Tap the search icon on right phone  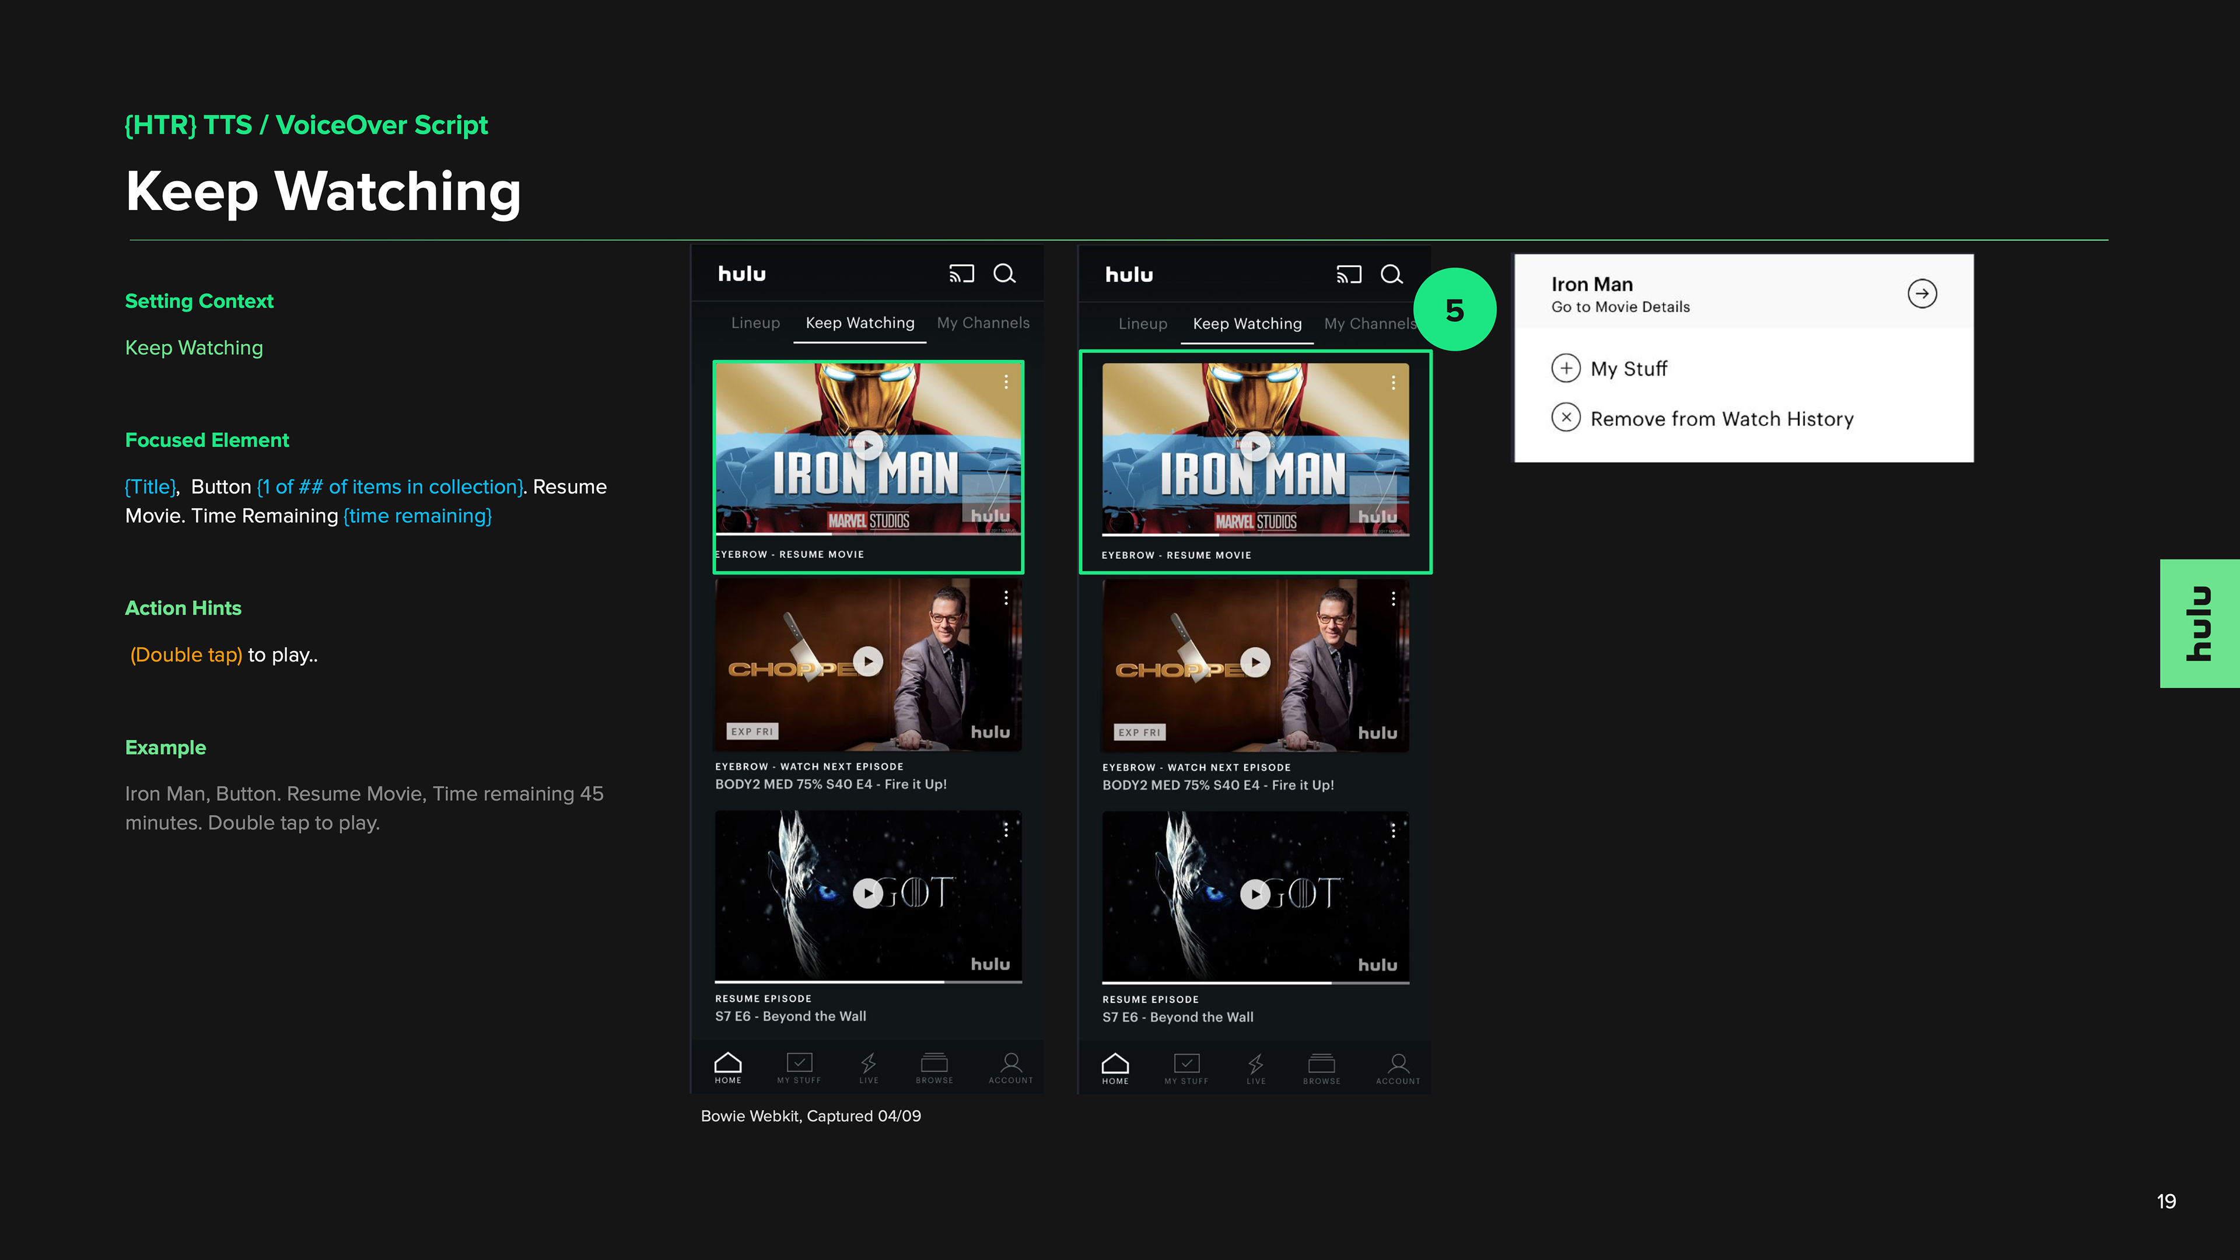tap(1391, 275)
